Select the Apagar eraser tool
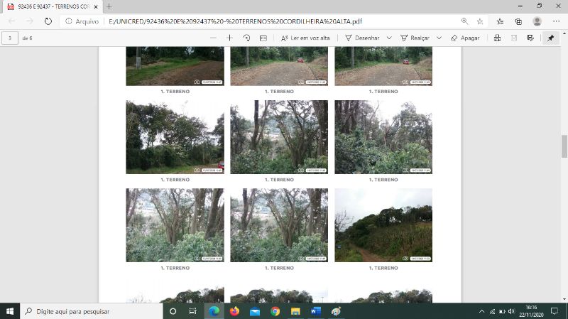 (465, 38)
